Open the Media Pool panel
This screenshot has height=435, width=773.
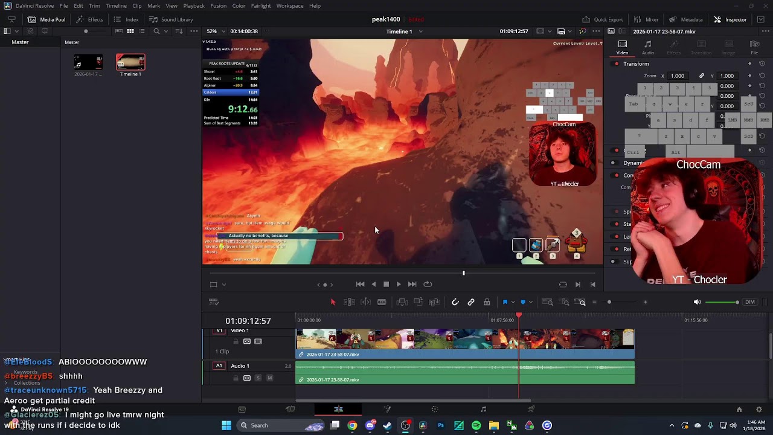click(46, 19)
